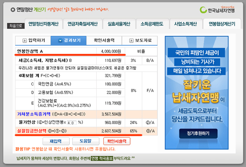Click the 연봉인상액 A row label
Image resolution: width=246 pixels, height=167 pixels.
point(30,51)
